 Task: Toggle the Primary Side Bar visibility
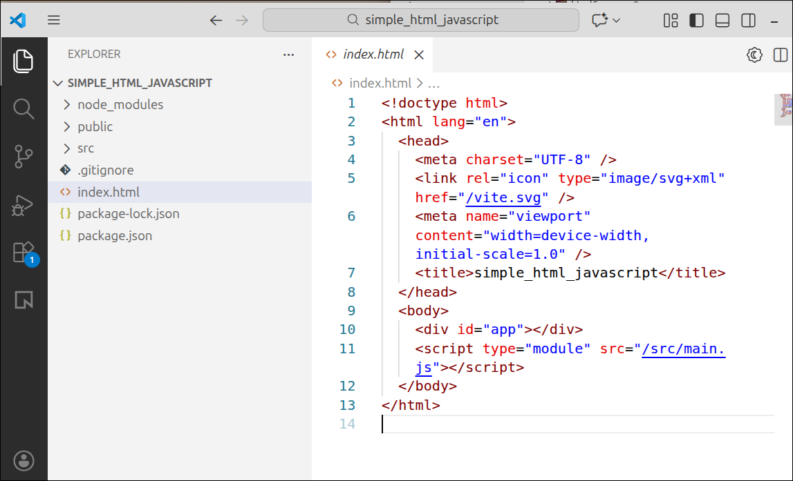(696, 20)
